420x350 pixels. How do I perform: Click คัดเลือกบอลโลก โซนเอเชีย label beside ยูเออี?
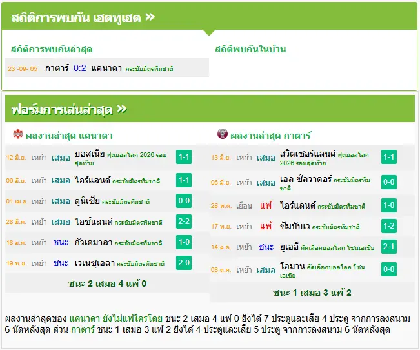tap(337, 247)
